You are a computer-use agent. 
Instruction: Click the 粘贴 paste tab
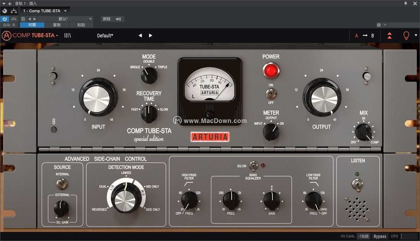[x=81, y=25]
